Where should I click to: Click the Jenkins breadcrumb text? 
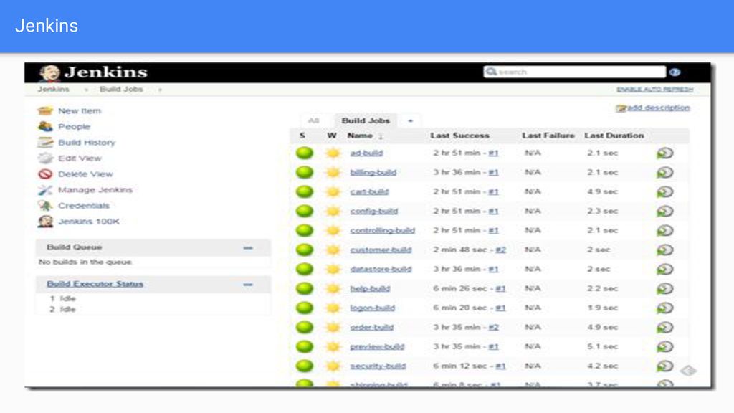click(53, 89)
